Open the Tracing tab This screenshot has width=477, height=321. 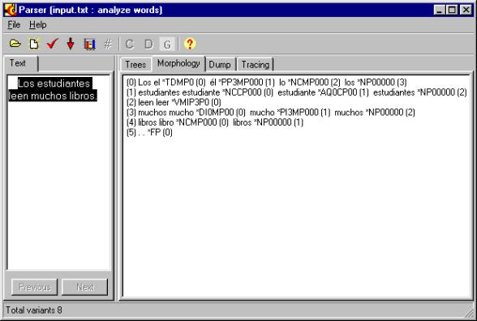click(x=256, y=65)
